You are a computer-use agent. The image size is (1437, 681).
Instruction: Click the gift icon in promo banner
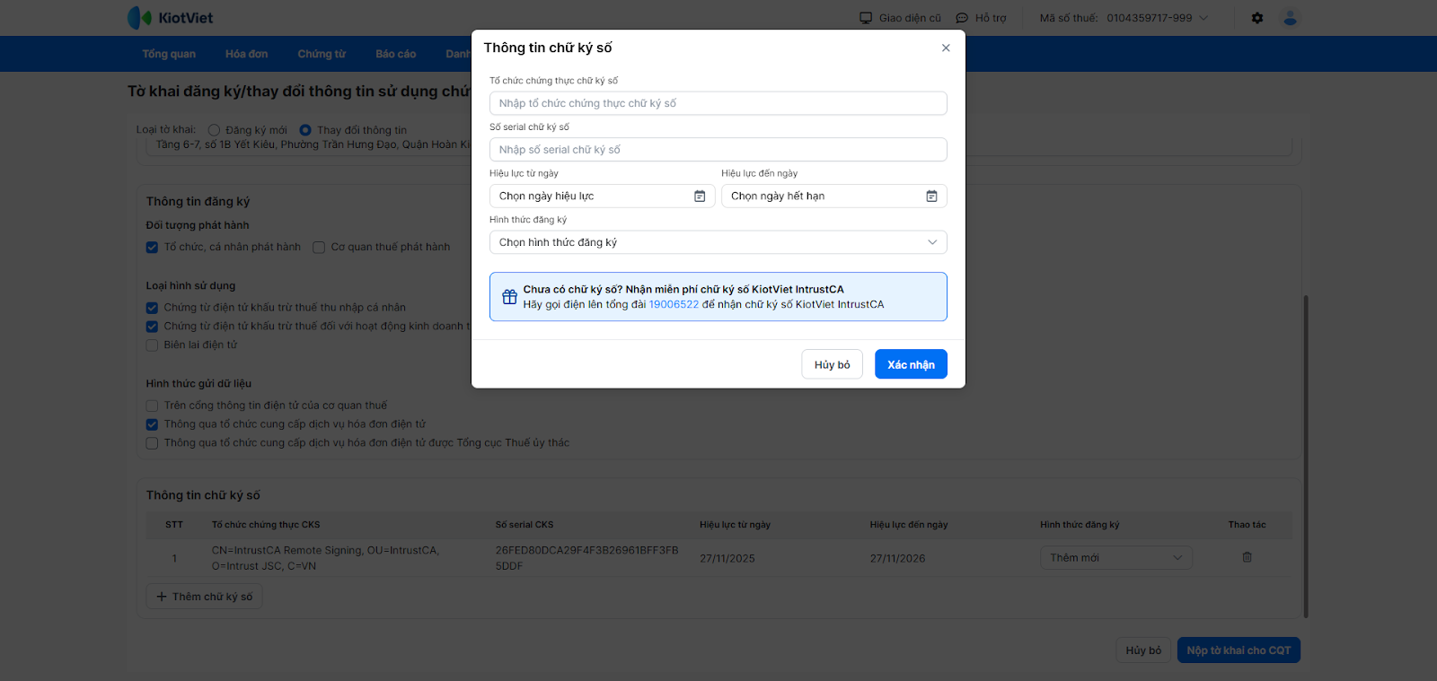pos(509,297)
